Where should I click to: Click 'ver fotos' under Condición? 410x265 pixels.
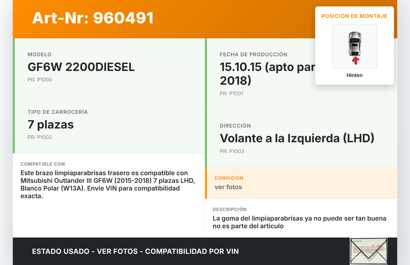tap(228, 187)
